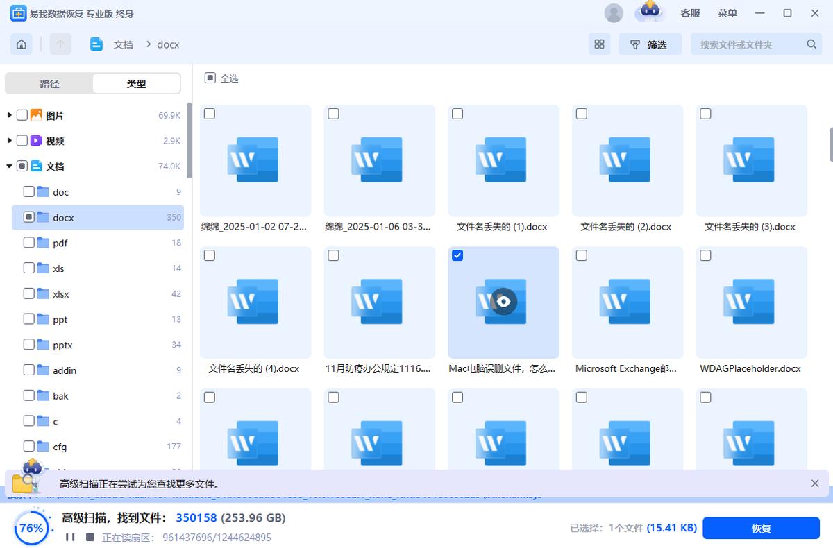Click the 视频 category icon

click(36, 141)
